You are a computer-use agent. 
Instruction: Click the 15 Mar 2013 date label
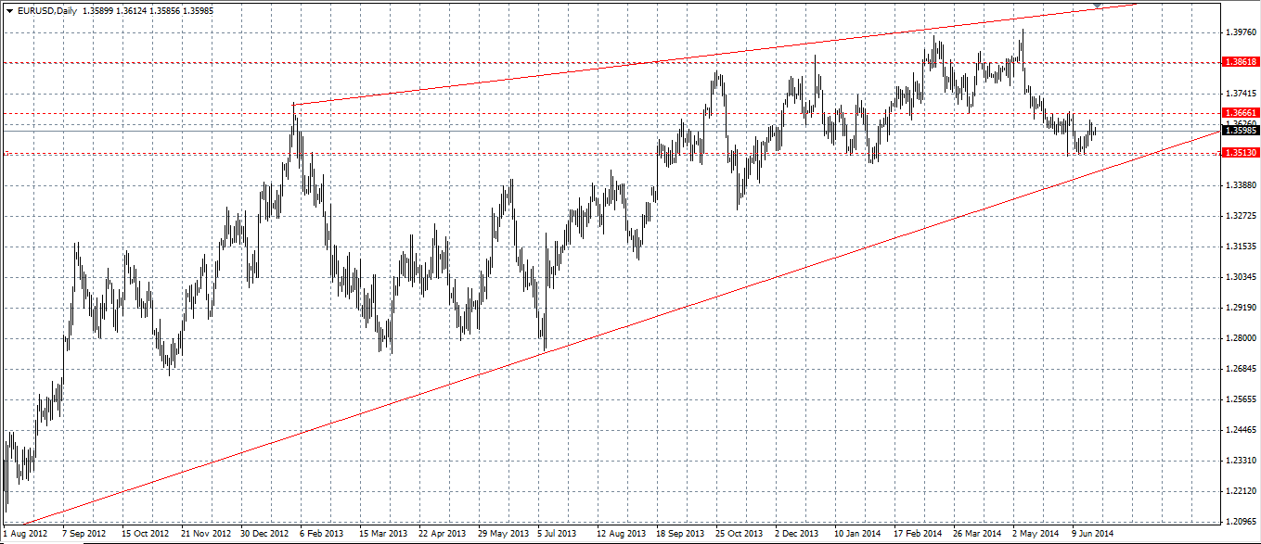click(x=383, y=535)
